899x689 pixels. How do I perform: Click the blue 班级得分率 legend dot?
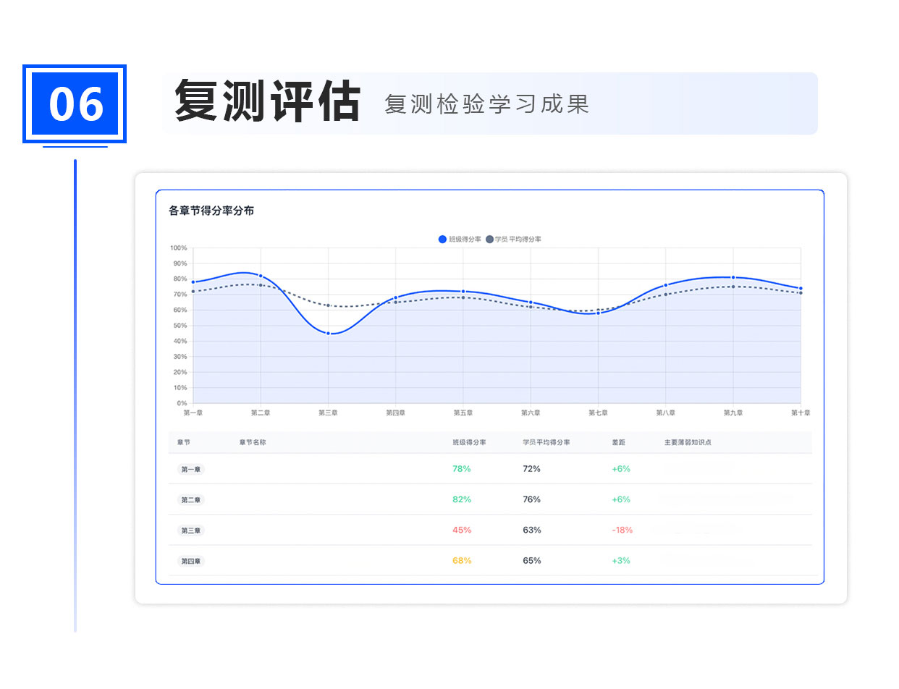pos(443,240)
